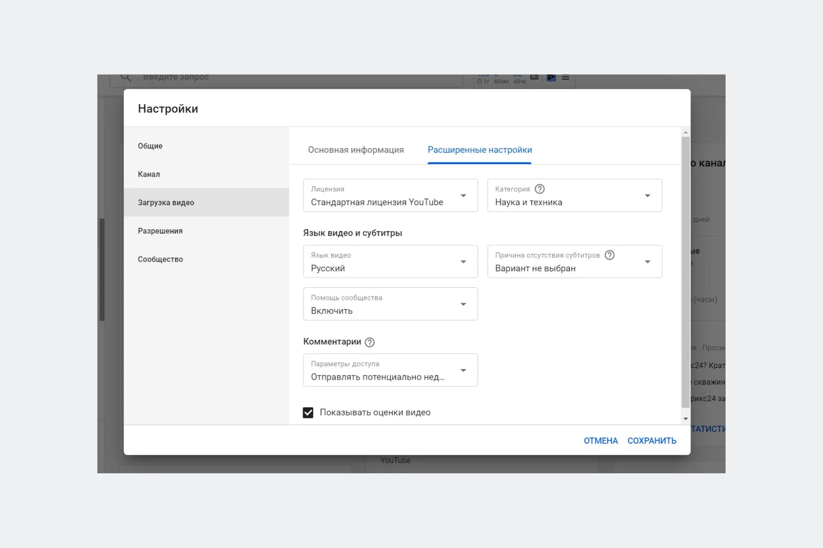823x548 pixels.
Task: Open the Разрешения settings section
Action: pyautogui.click(x=206, y=231)
